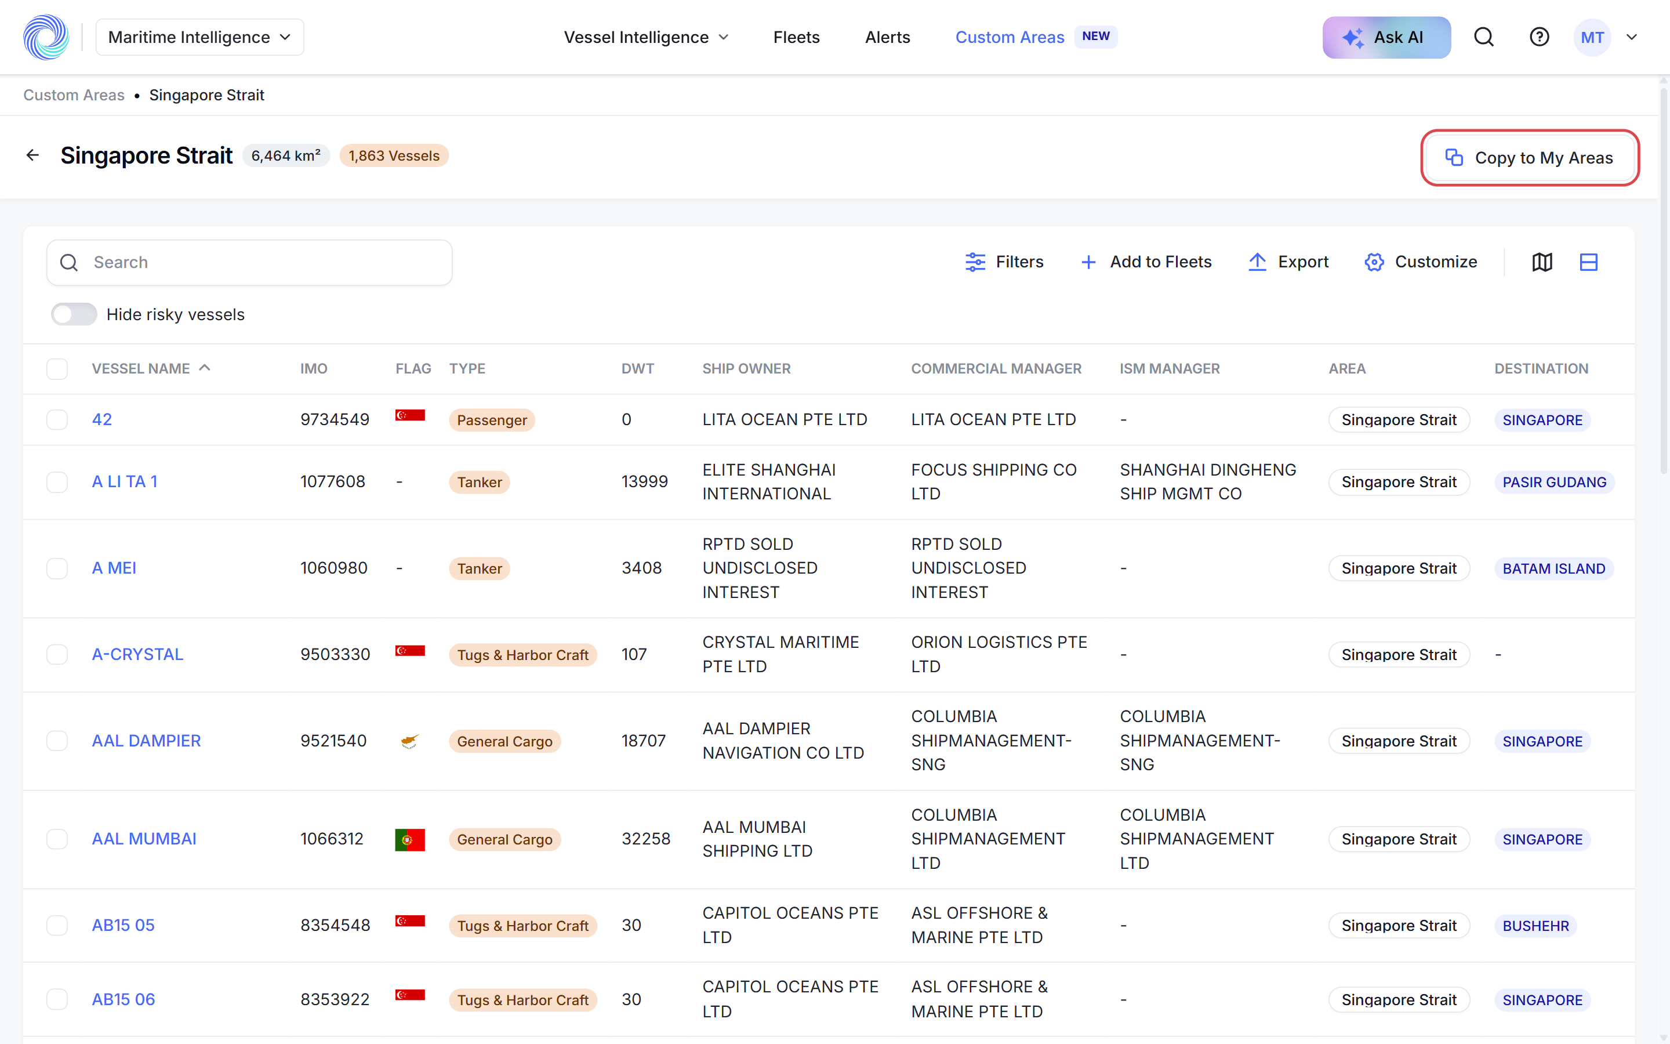Switch to table list view icon

pyautogui.click(x=1589, y=262)
